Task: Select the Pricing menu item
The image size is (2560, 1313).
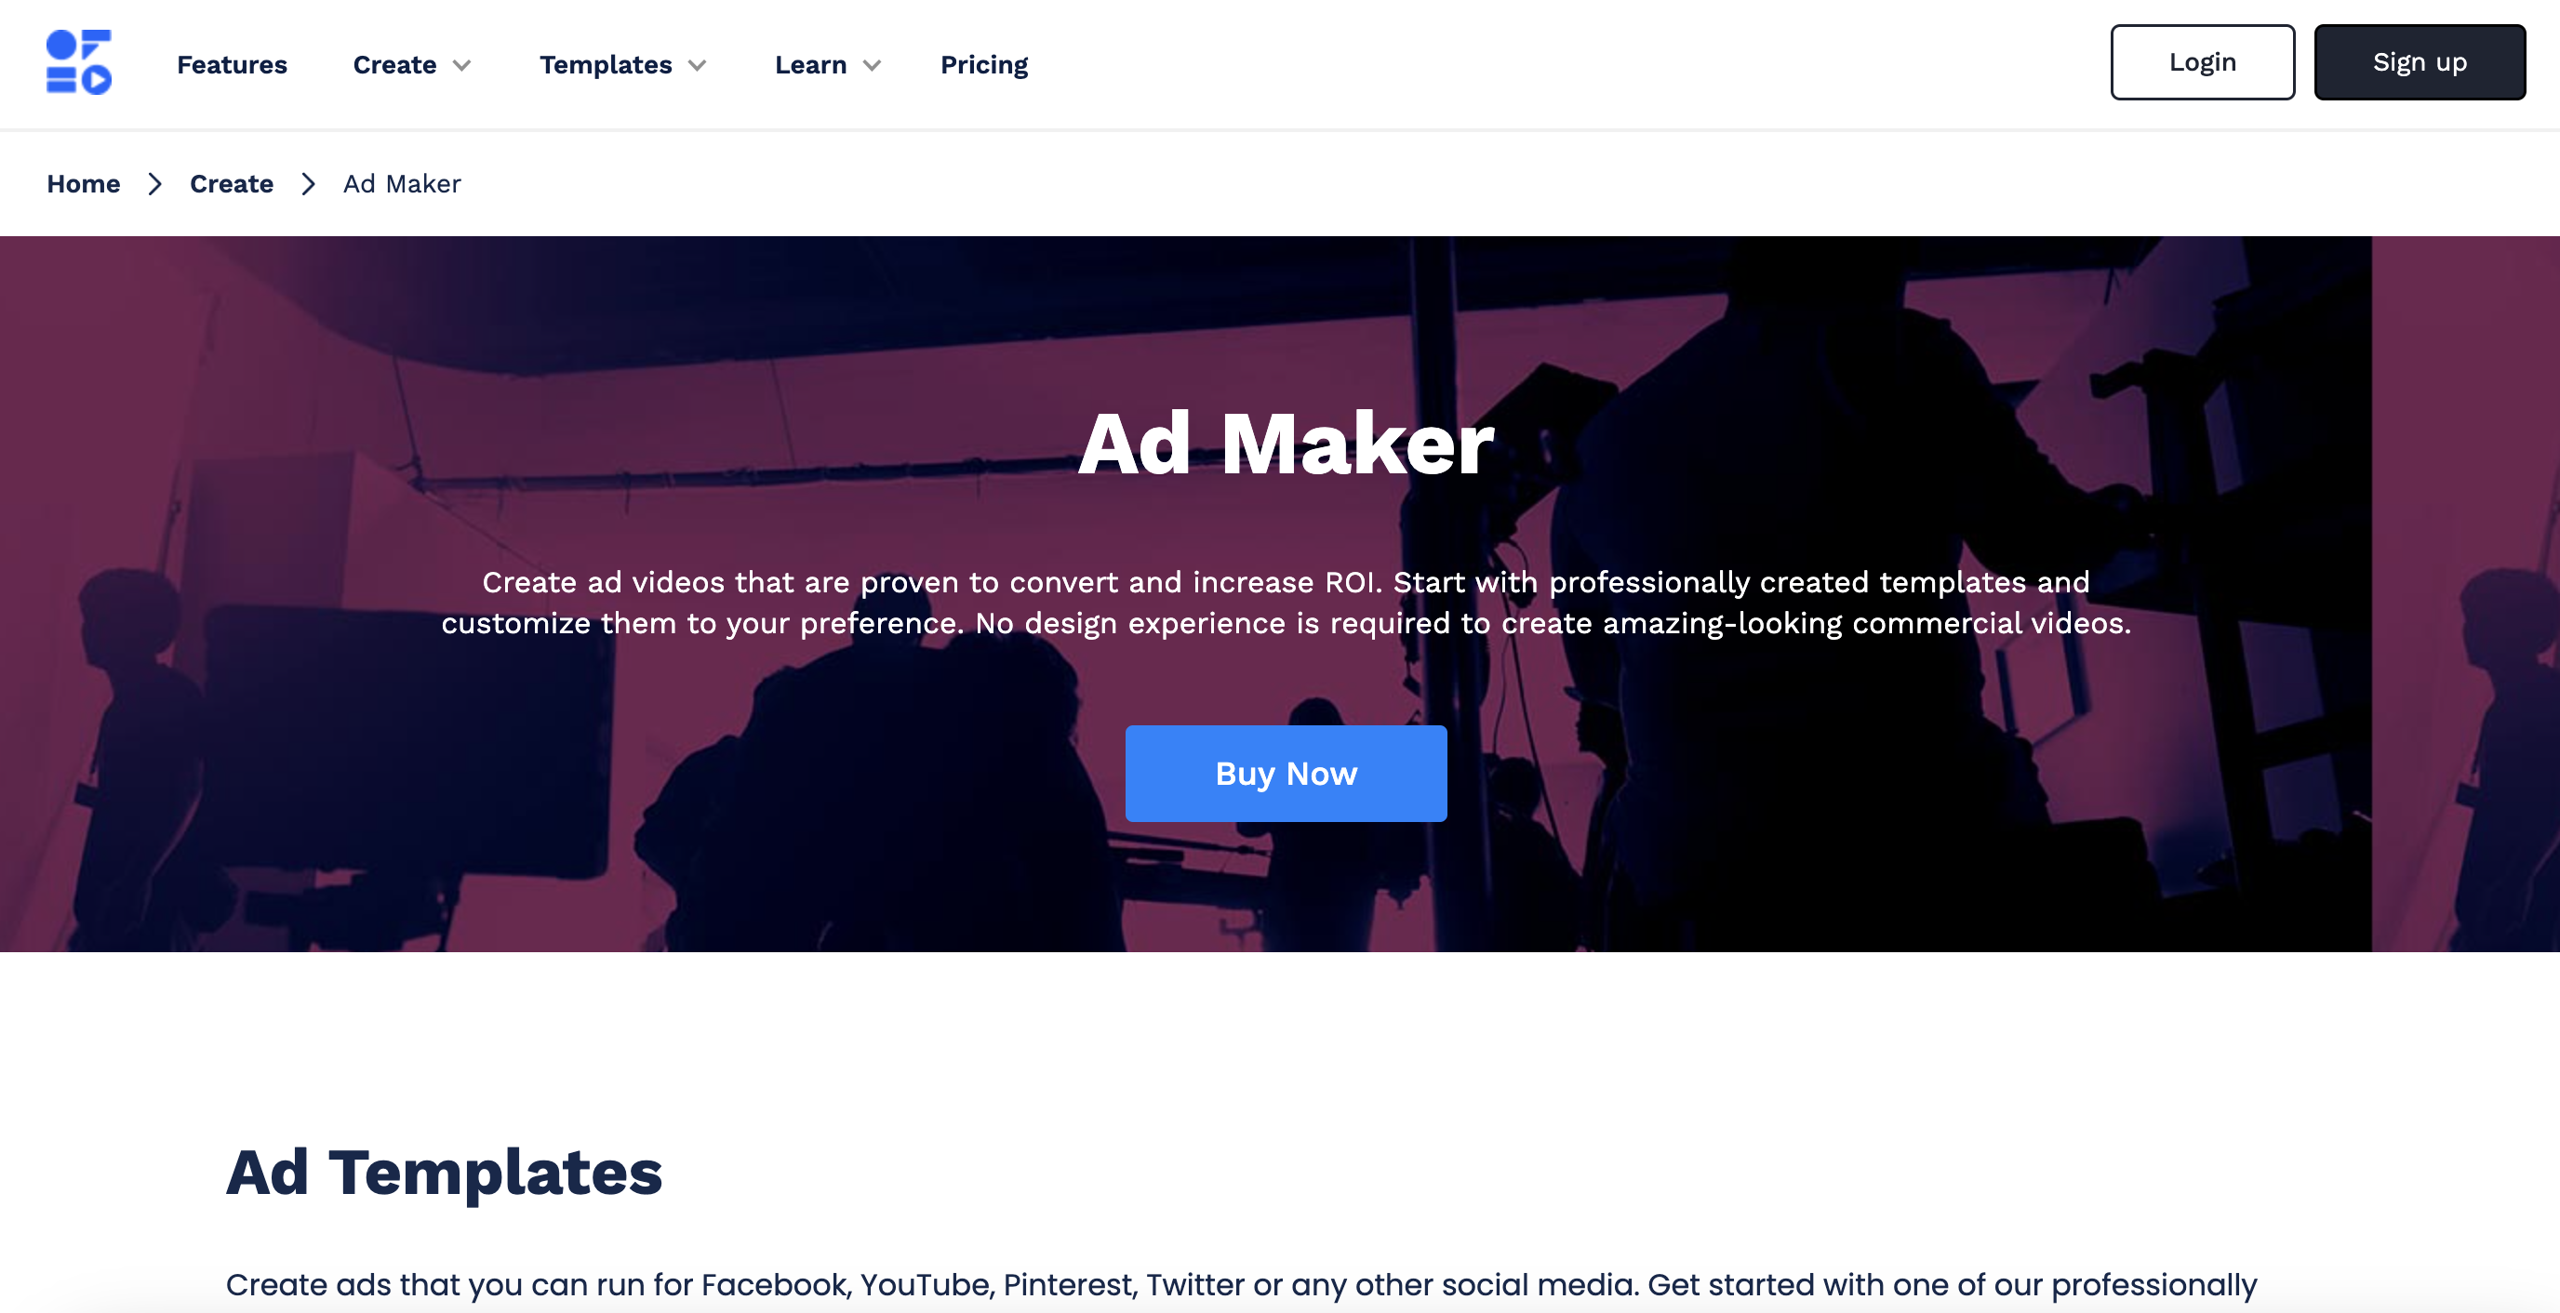Action: pyautogui.click(x=983, y=63)
